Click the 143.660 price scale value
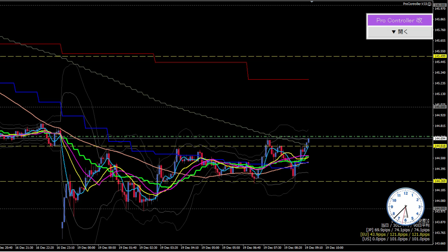The height and width of the screenshot is (252, 448). point(440,243)
